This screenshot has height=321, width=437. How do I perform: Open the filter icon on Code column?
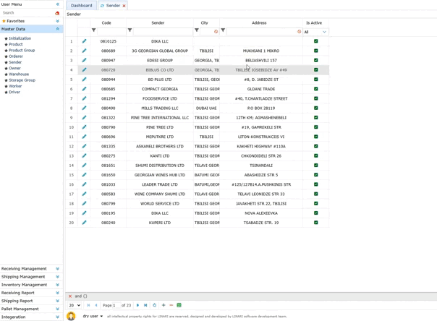pyautogui.click(x=93, y=31)
